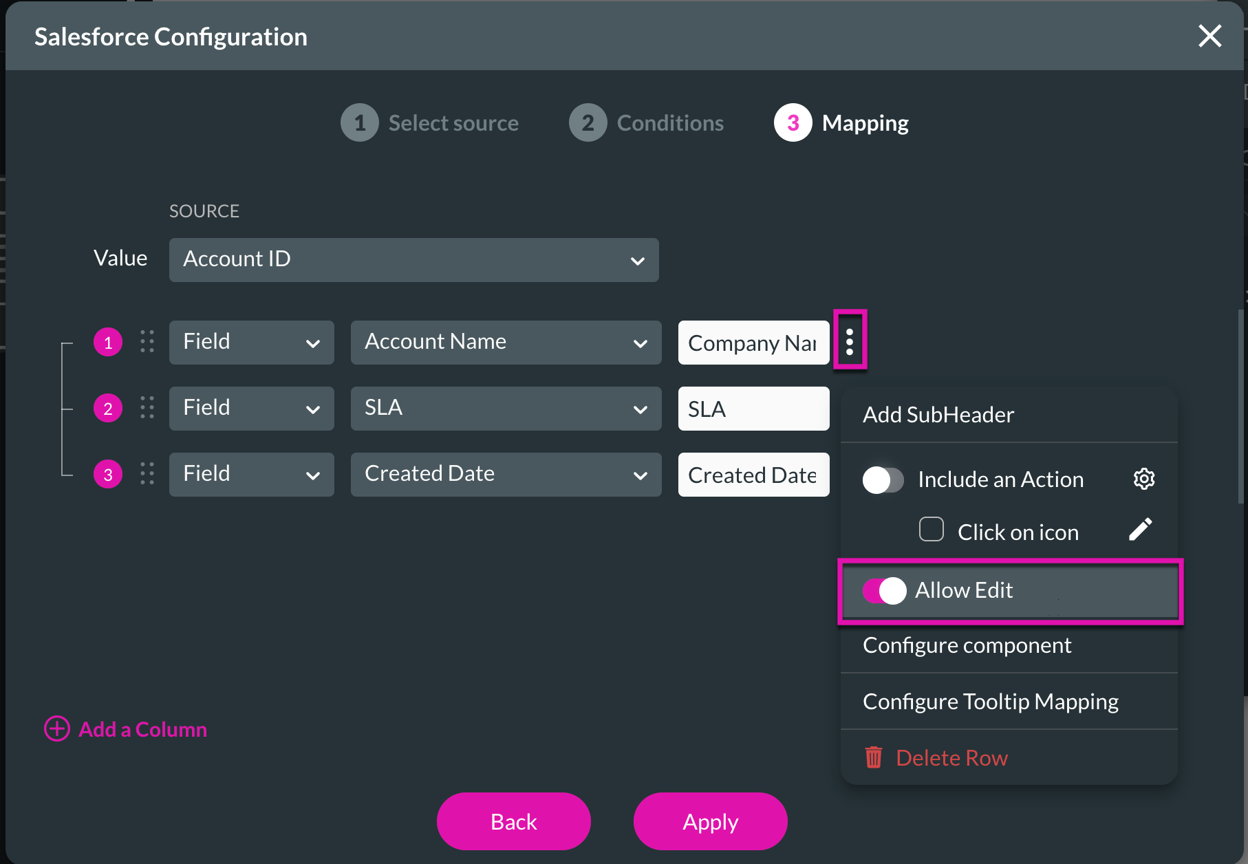The width and height of the screenshot is (1248, 864).
Task: Select Delete Row in the menu
Action: pyautogui.click(x=951, y=758)
